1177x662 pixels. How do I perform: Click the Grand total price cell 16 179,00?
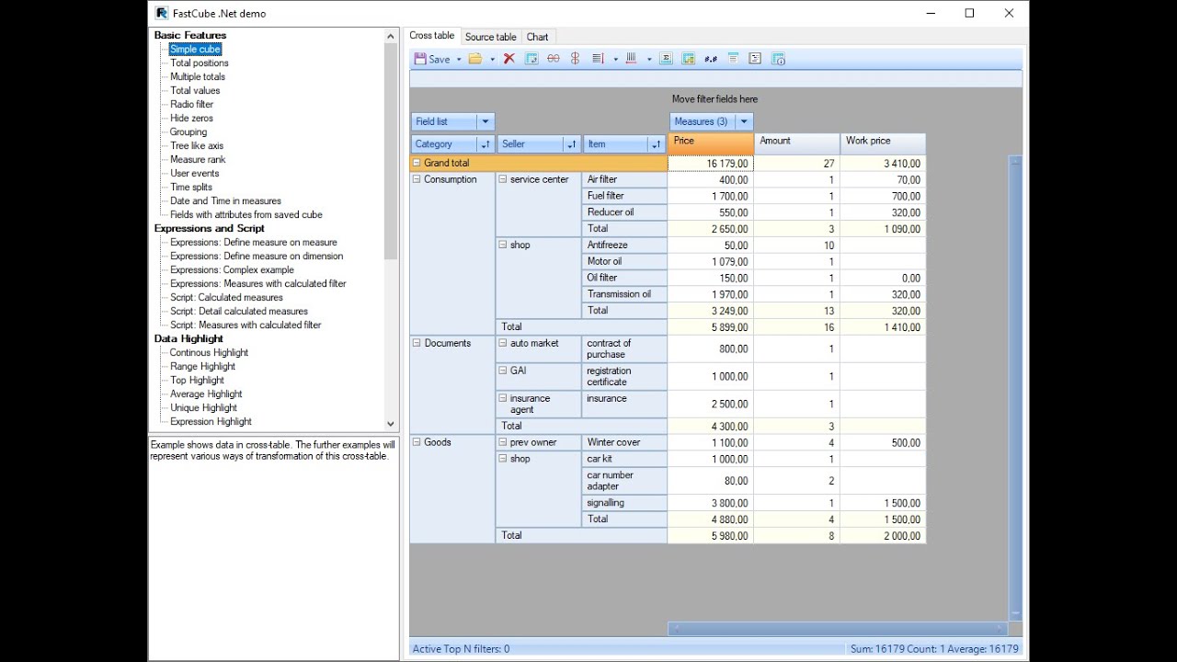(711, 164)
